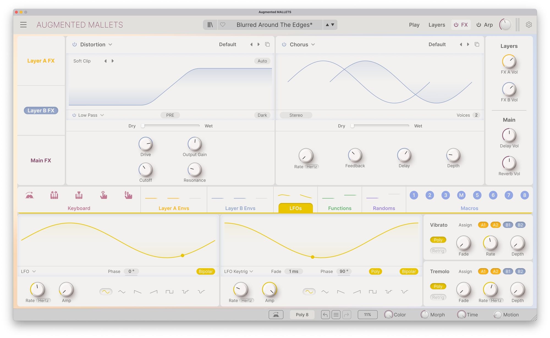The height and width of the screenshot is (338, 550).
Task: Copy the Chorus effect settings icon
Action: point(477,45)
